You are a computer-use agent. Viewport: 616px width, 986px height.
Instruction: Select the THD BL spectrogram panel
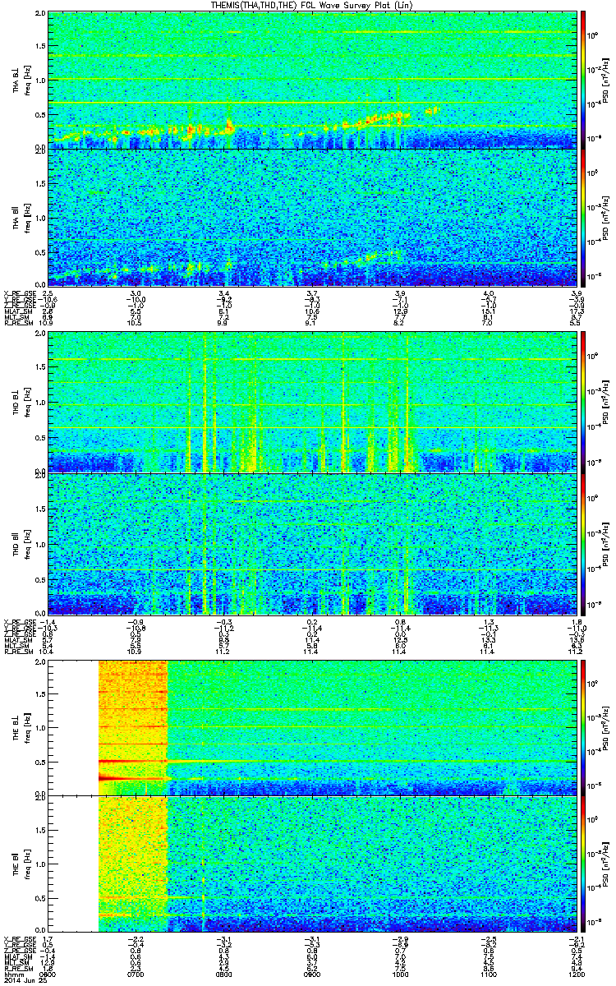[310, 402]
